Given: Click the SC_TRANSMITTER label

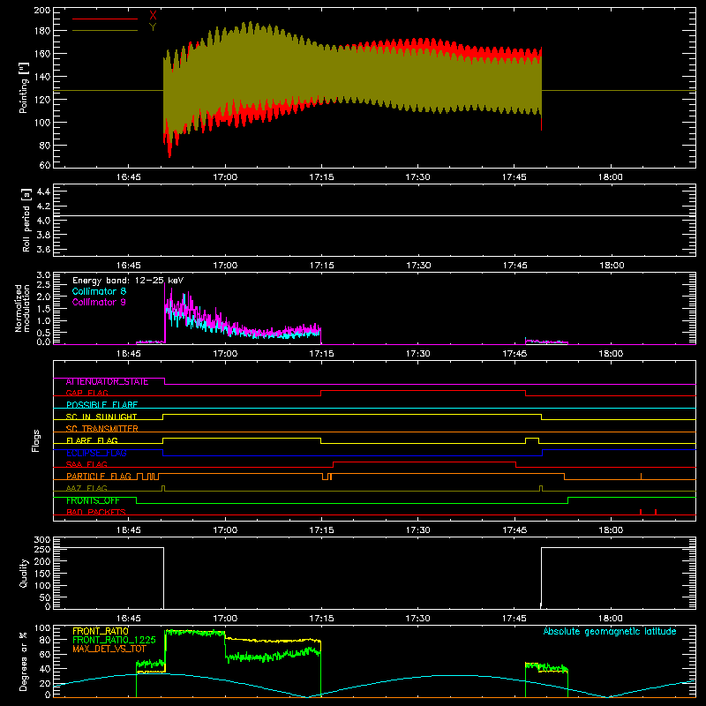Looking at the screenshot, I should point(101,429).
